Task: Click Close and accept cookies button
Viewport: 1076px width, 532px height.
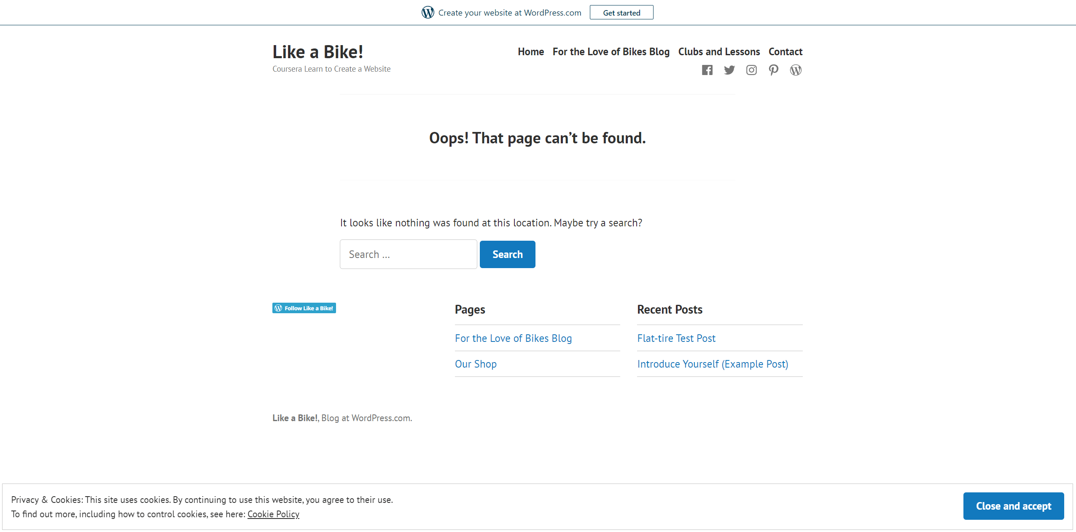Action: tap(1013, 506)
